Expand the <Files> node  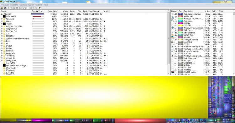pyautogui.click(x=2, y=24)
